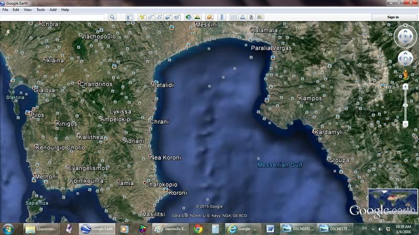419x235 pixels.
Task: Print the current map view
Action: [242, 17]
